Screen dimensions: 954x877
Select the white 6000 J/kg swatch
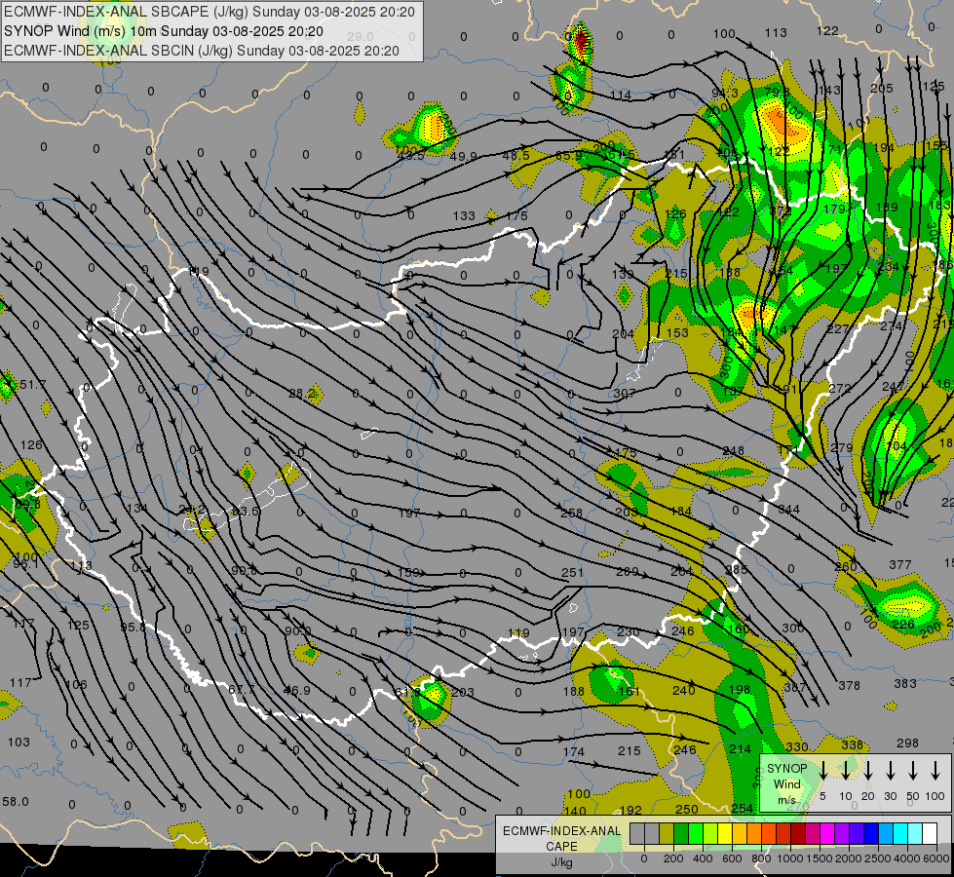(931, 834)
